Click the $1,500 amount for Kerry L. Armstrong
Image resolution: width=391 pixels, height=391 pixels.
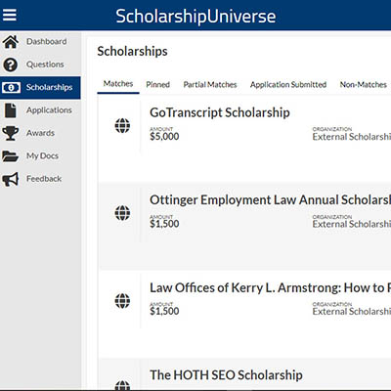click(x=164, y=311)
